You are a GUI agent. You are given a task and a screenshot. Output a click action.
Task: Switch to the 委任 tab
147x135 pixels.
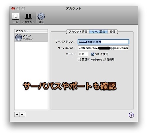[113, 32]
